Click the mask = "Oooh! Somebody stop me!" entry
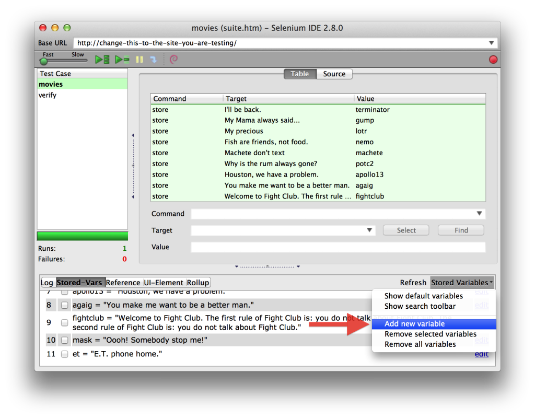The image size is (535, 419). coord(140,340)
